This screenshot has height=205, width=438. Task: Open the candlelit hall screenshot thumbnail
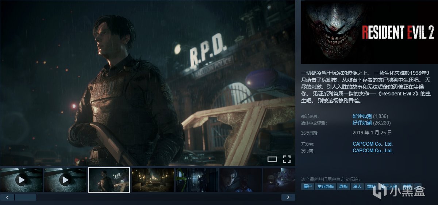[153, 180]
